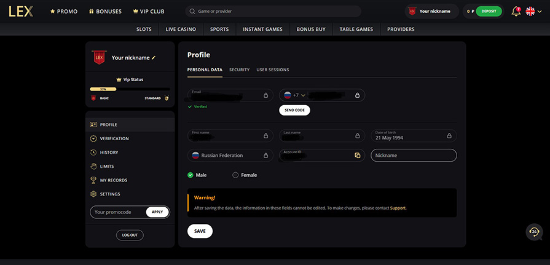The height and width of the screenshot is (265, 550).
Task: Open the 24/7 support chat icon
Action: coord(534,232)
